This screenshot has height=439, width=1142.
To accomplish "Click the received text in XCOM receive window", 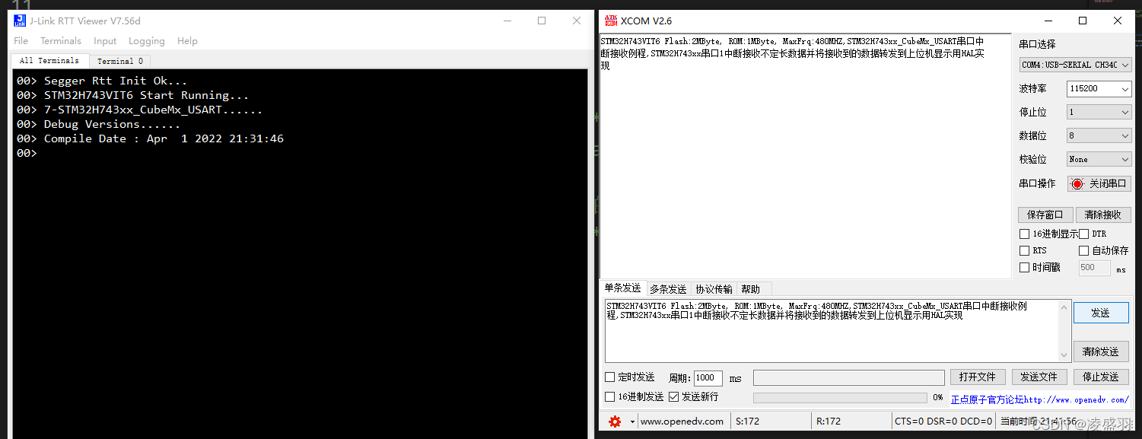I will pyautogui.click(x=792, y=53).
